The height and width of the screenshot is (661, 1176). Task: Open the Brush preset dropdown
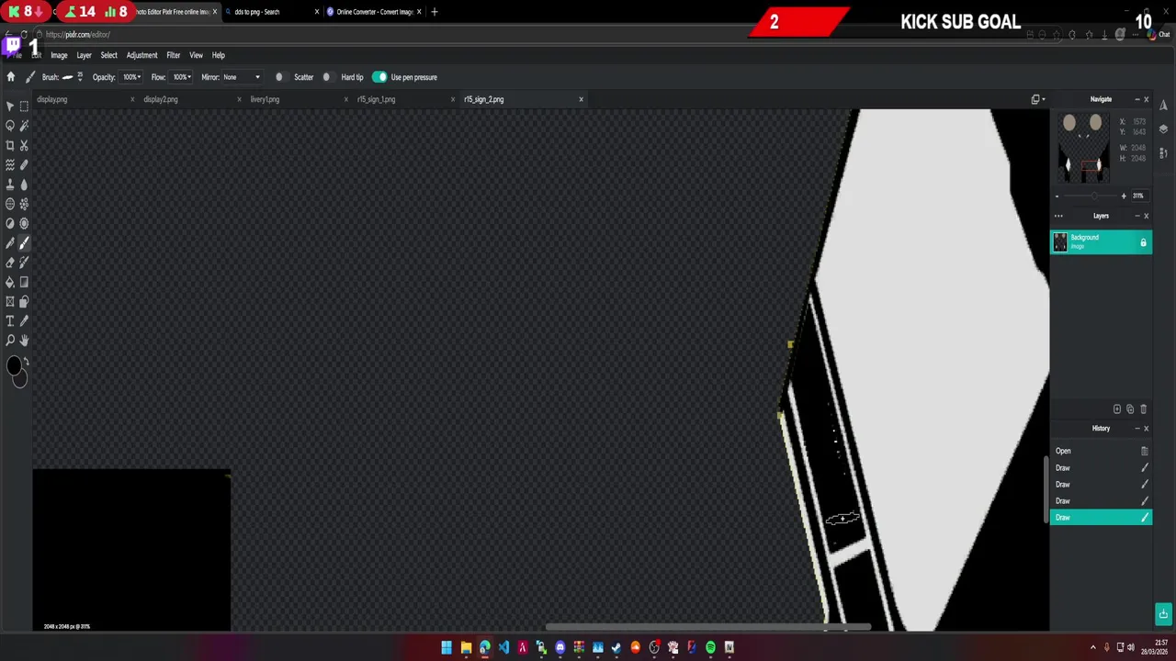coord(74,77)
